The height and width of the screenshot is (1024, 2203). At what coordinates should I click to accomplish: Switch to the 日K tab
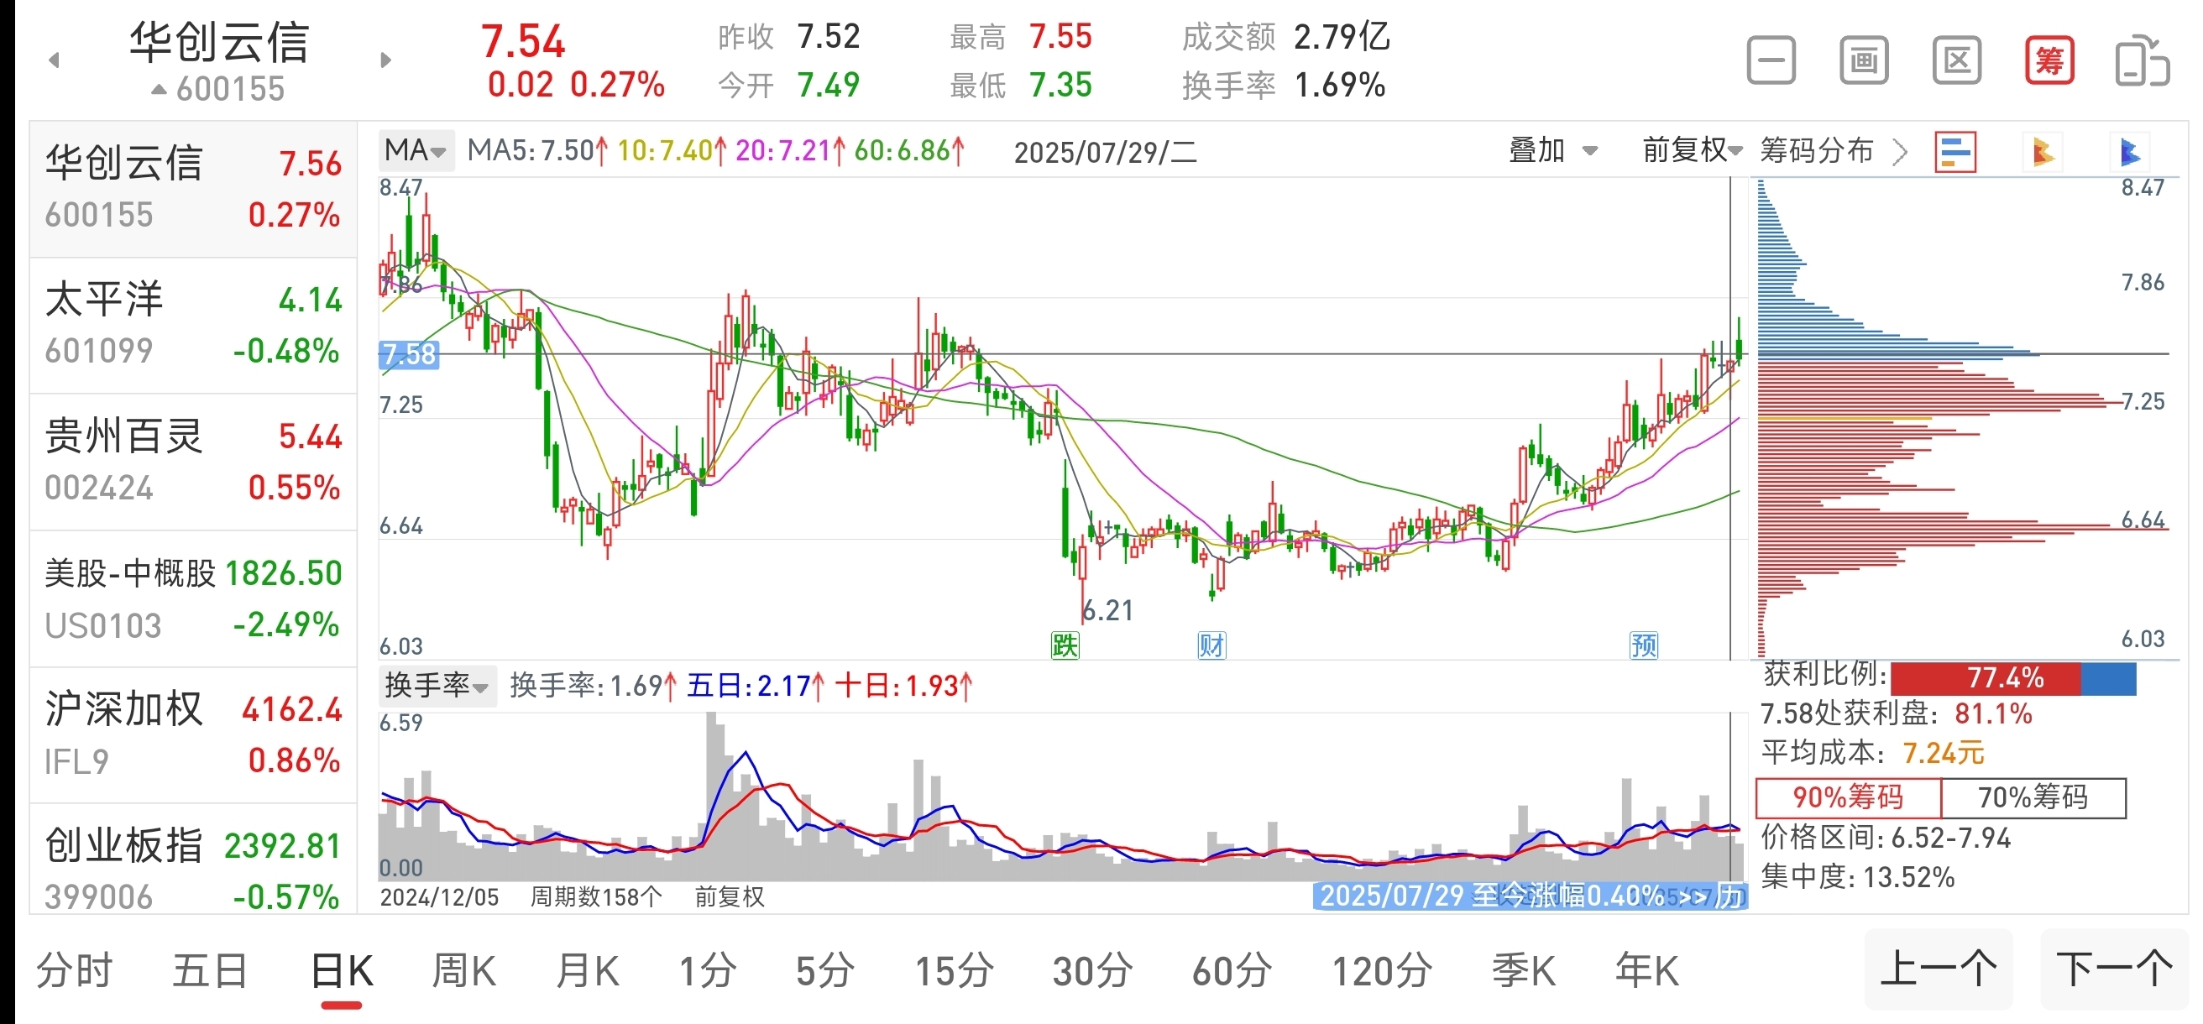point(341,971)
